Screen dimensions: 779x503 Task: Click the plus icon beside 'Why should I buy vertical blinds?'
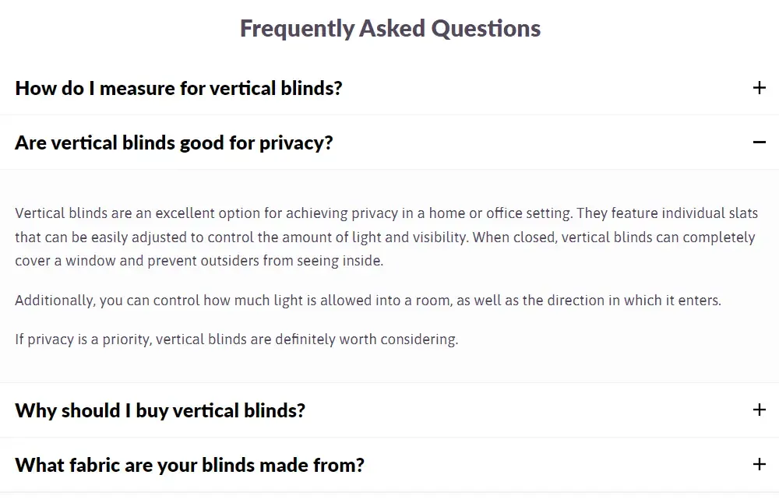point(757,409)
